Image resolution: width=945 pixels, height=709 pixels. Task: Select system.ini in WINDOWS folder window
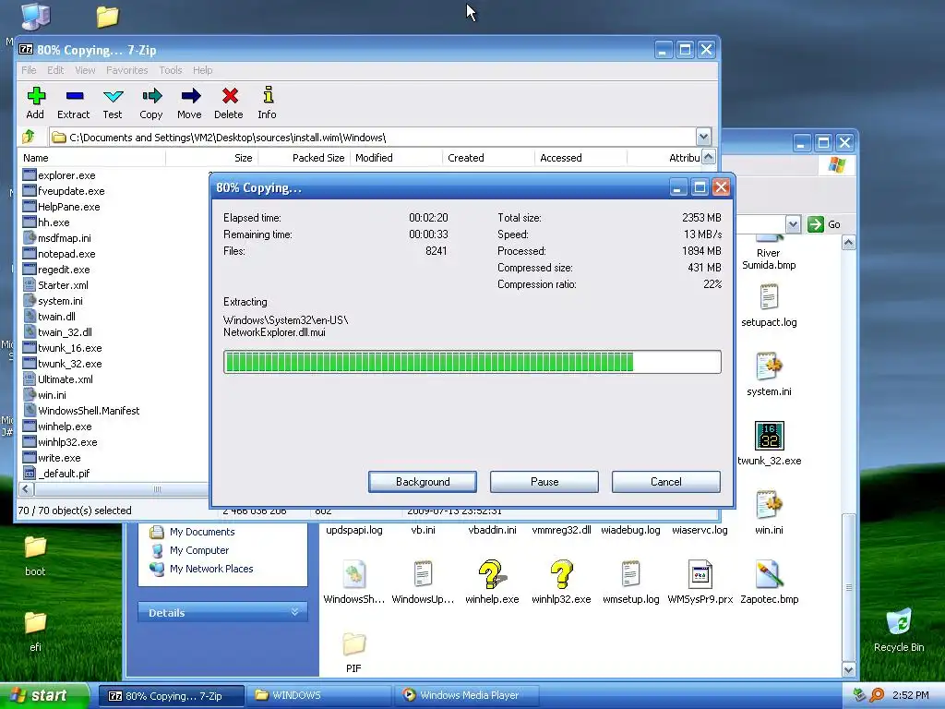pos(769,375)
